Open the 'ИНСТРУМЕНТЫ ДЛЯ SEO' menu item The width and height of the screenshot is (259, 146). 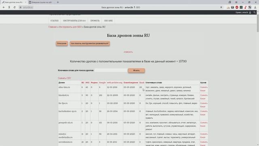click(x=74, y=21)
